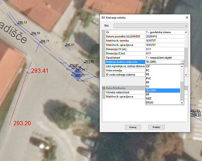Select PP in the material list
The height and width of the screenshot is (161, 202).
pyautogui.click(x=163, y=95)
